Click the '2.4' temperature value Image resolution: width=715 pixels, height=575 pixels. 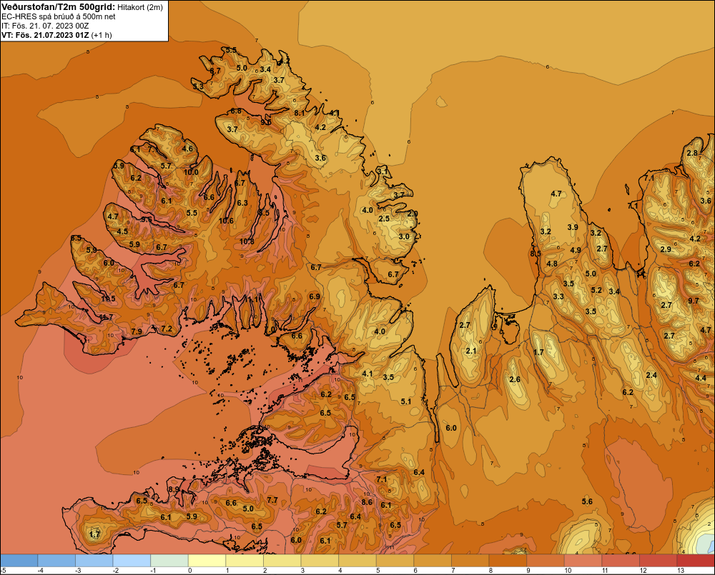pos(651,375)
